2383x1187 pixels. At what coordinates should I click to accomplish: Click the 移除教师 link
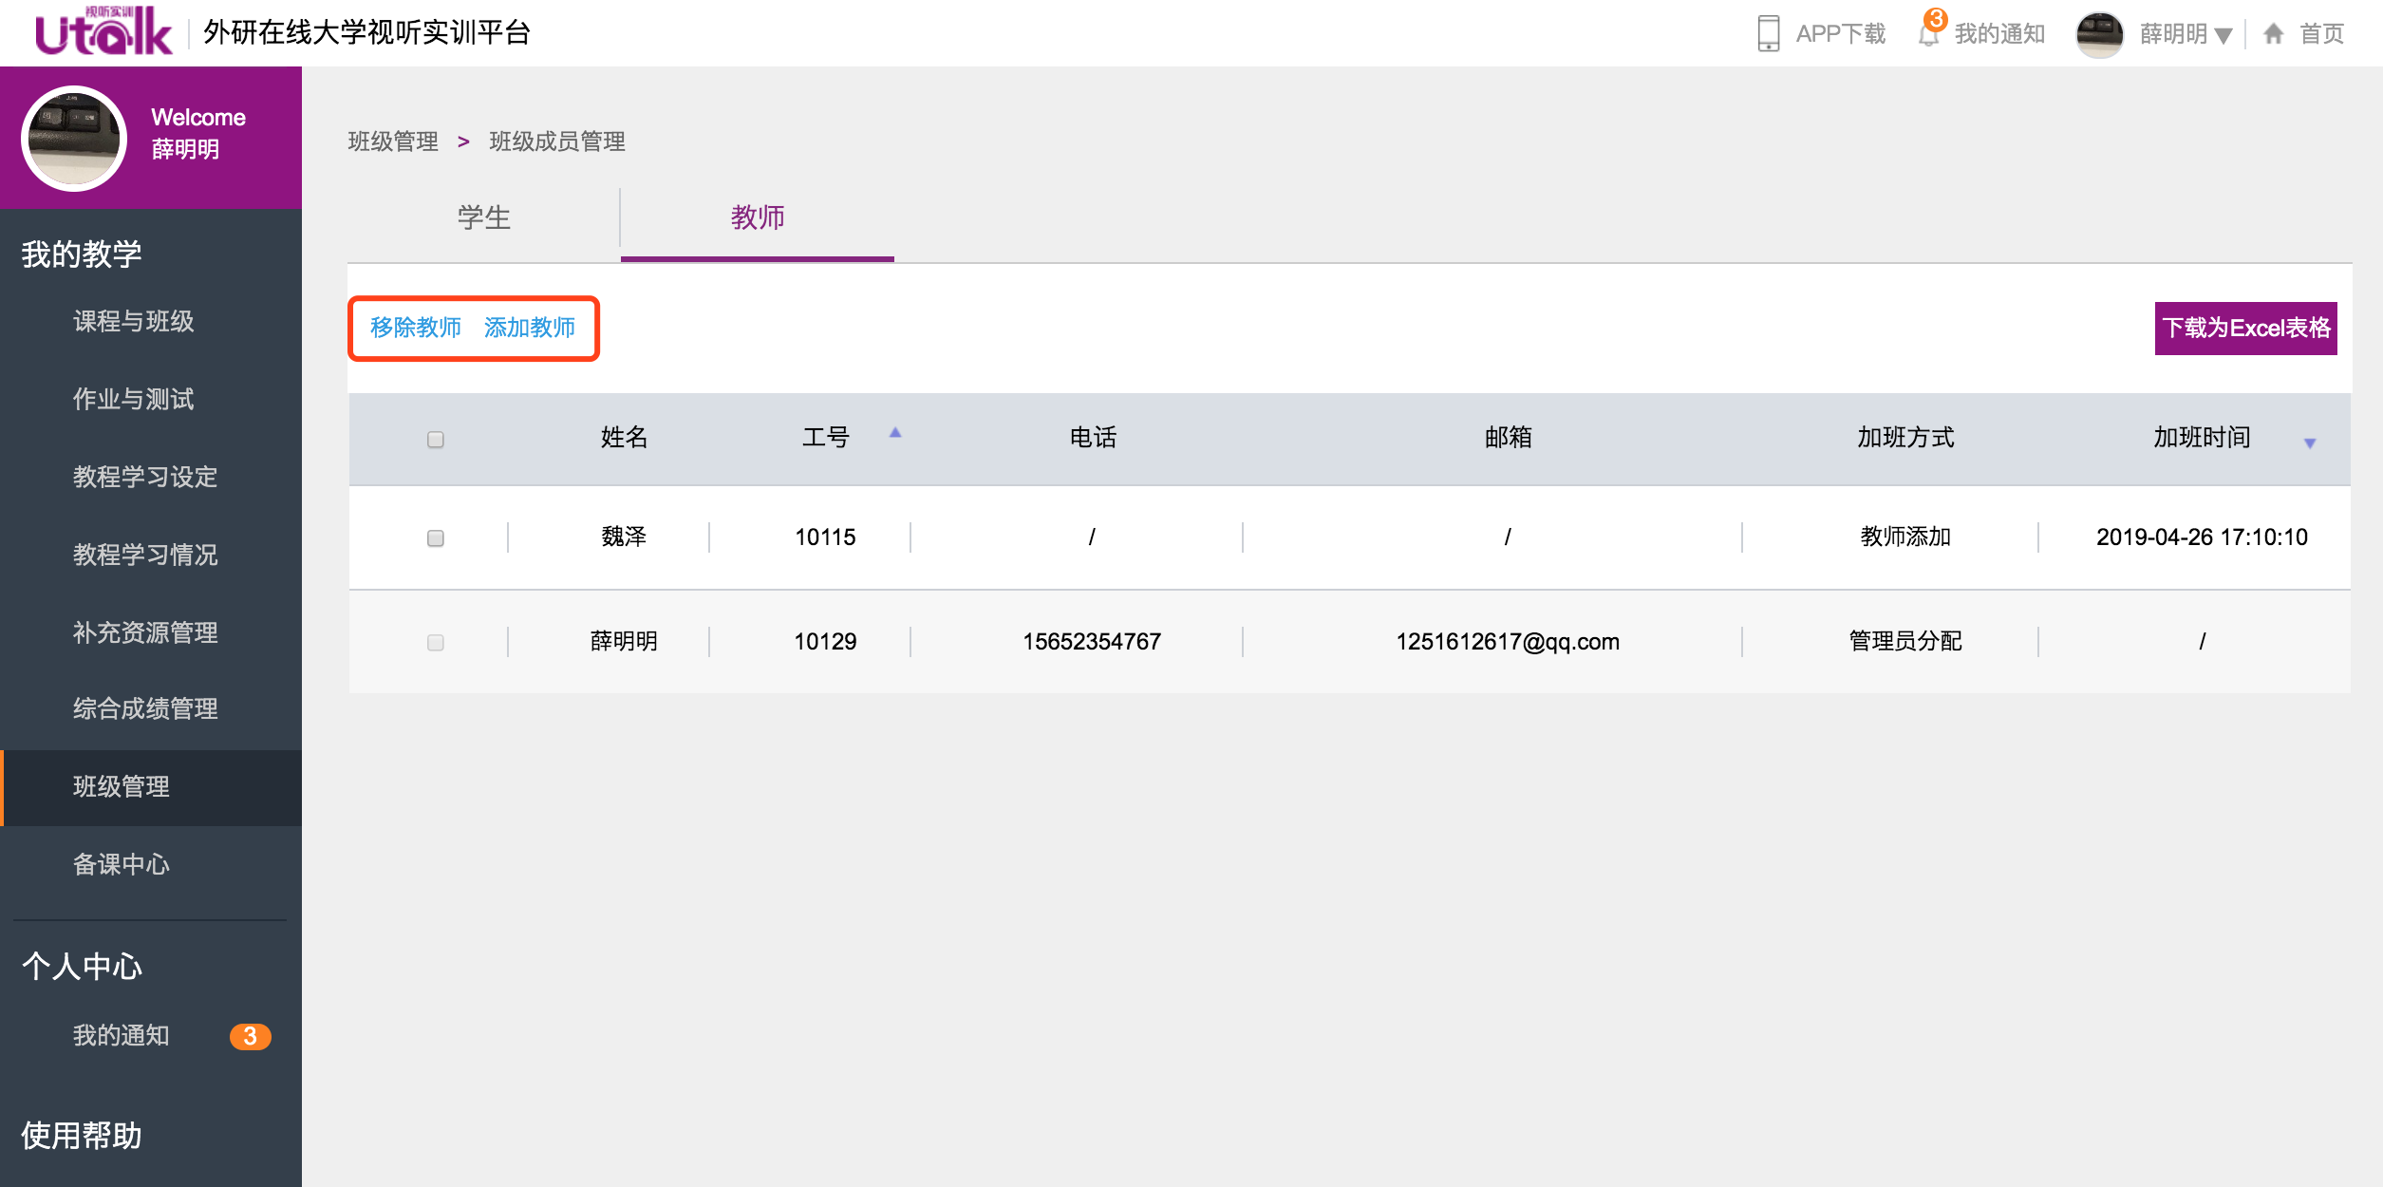(415, 328)
